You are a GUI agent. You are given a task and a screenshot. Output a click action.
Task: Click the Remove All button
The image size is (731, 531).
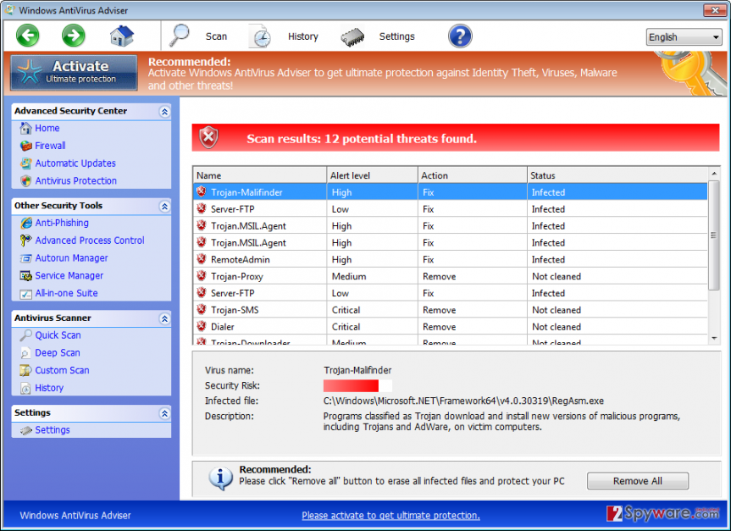[x=637, y=481]
